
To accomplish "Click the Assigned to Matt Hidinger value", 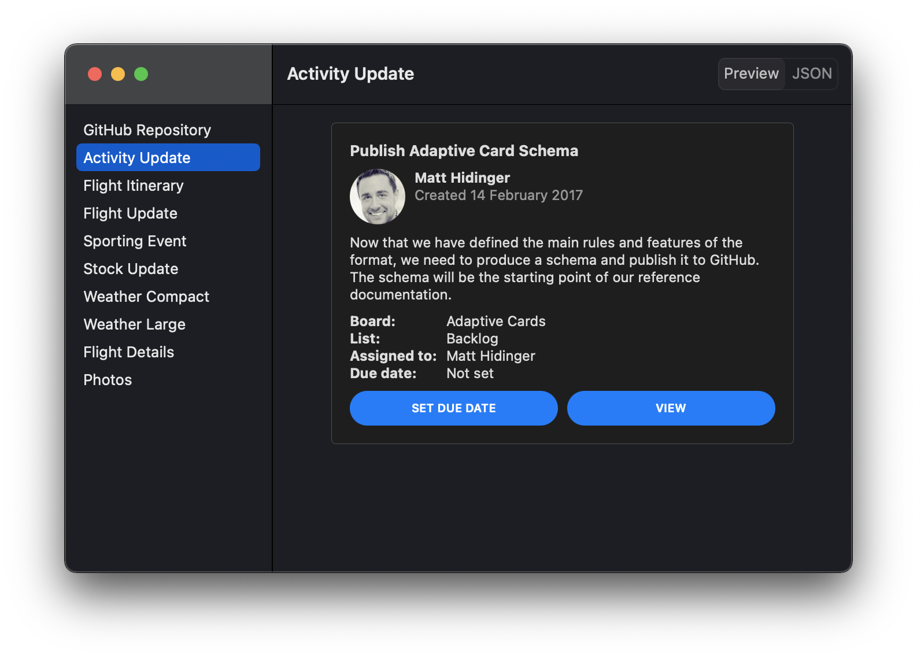I will pos(491,356).
